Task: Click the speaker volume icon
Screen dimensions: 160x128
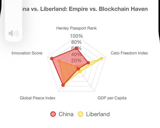Action: 13,33
